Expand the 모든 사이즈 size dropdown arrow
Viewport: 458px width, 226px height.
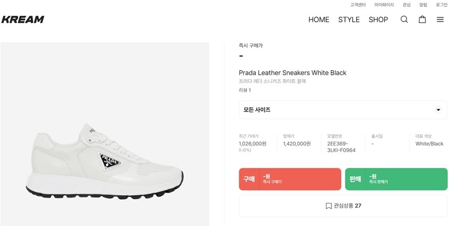(x=438, y=110)
